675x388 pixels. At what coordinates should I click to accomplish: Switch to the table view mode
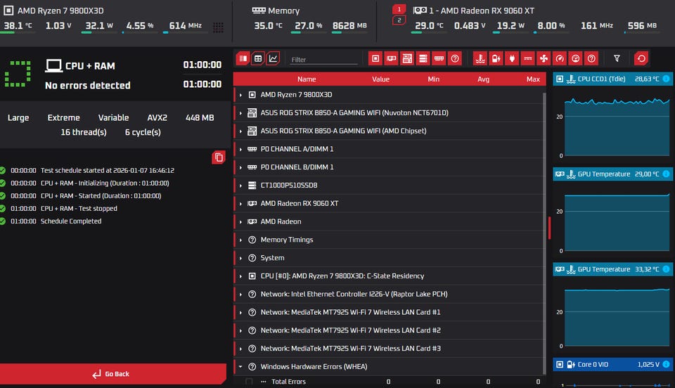point(258,58)
